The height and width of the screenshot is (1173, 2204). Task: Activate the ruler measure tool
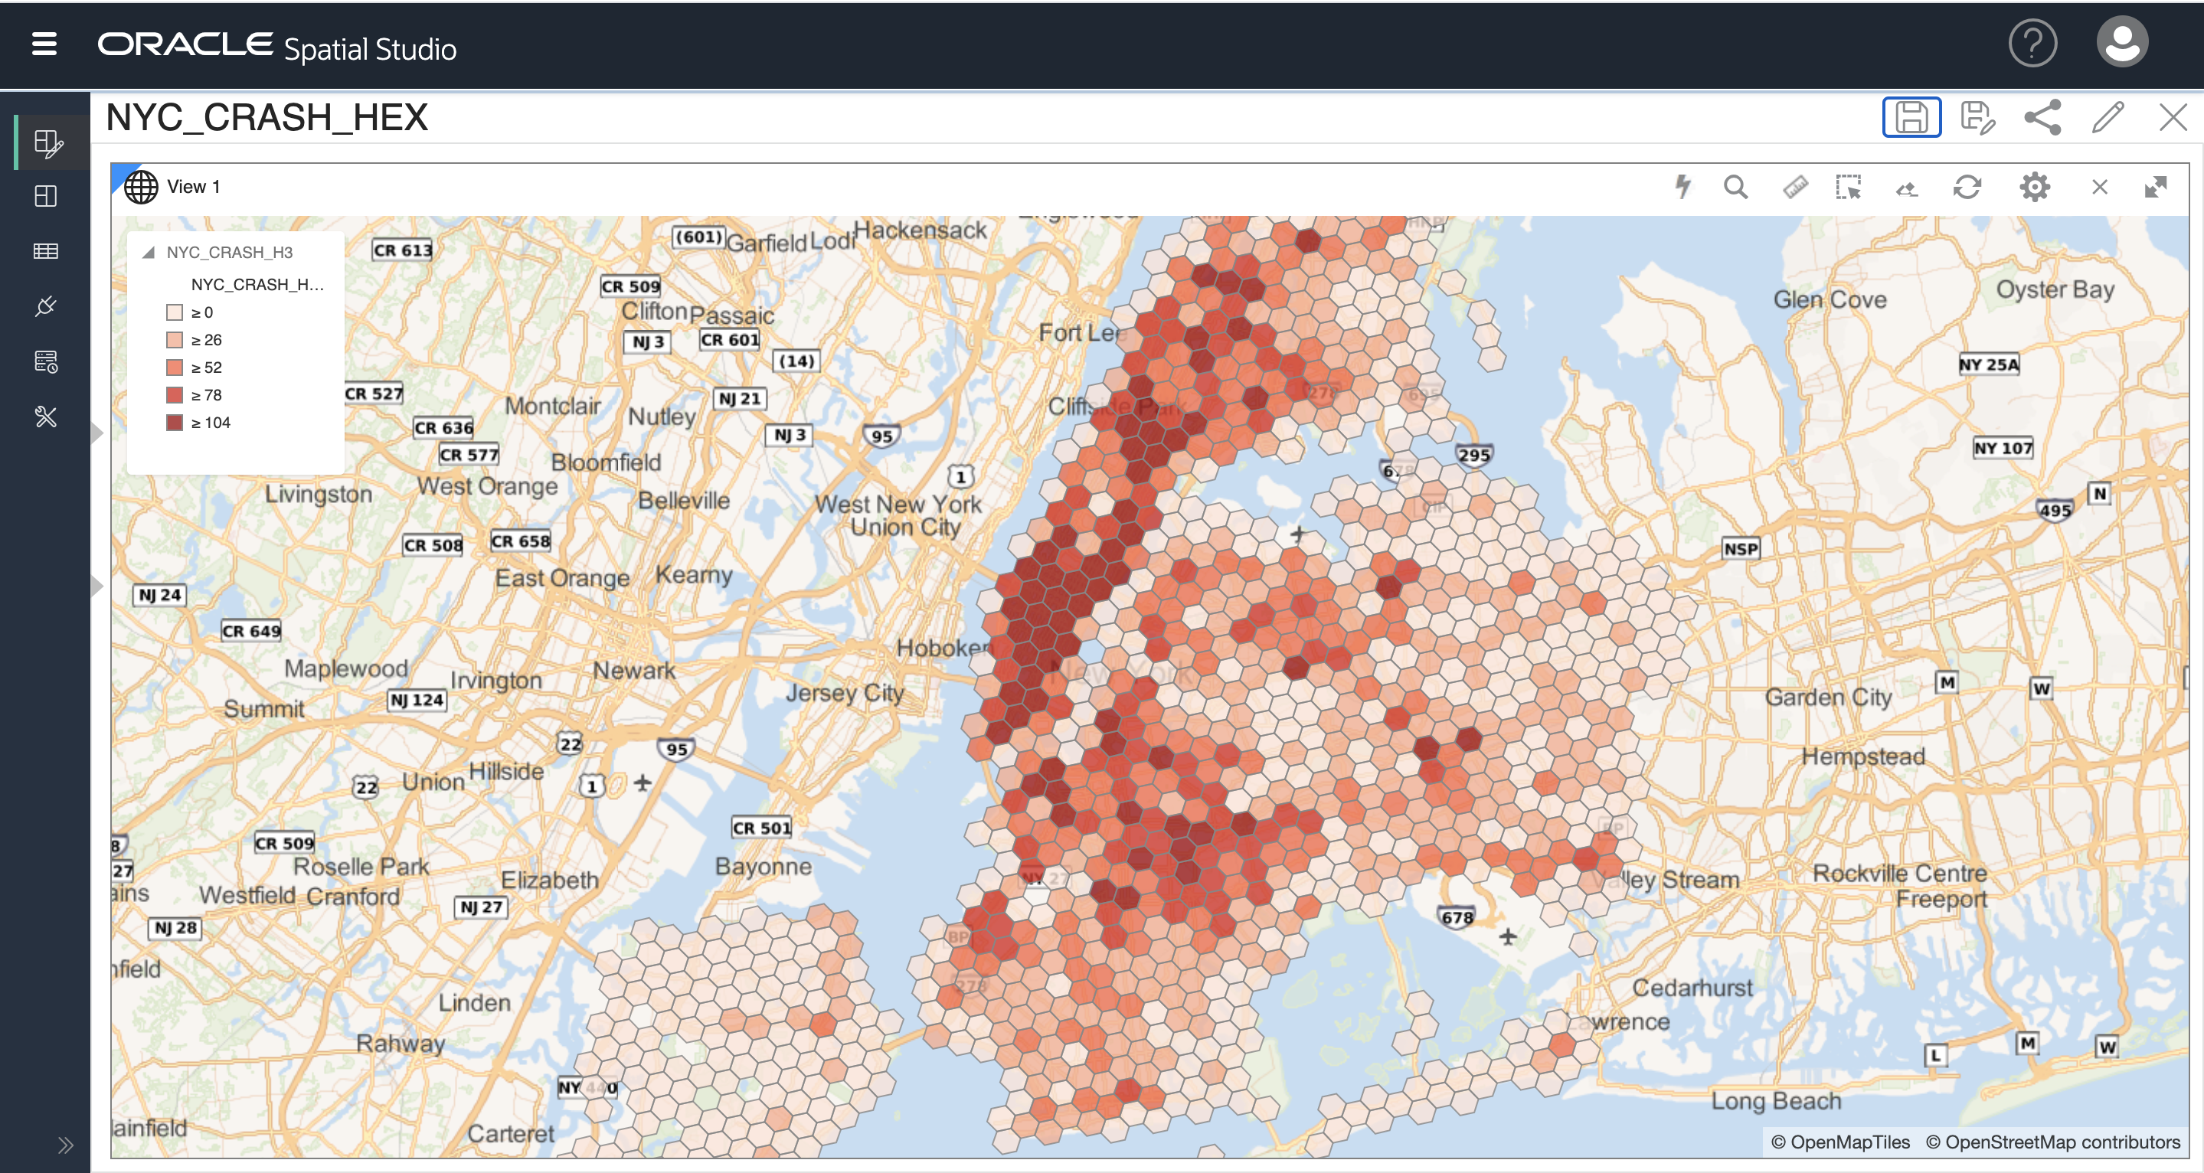[x=1795, y=188]
